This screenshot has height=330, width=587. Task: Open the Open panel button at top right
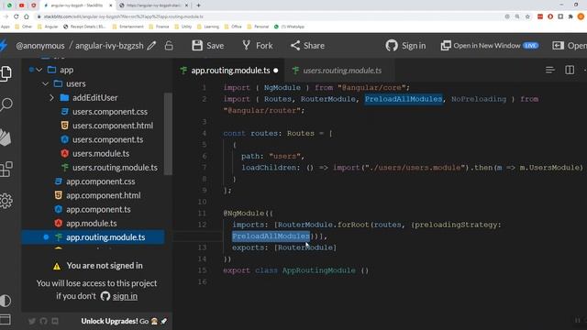(569, 46)
